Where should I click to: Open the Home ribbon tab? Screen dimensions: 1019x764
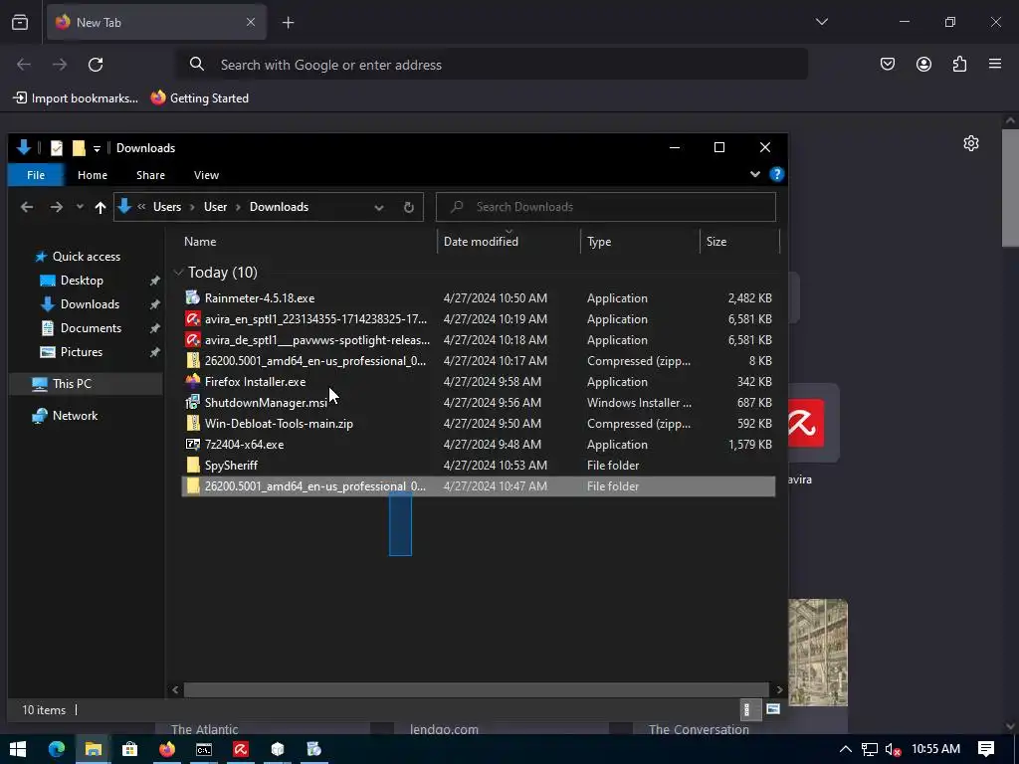(x=93, y=175)
